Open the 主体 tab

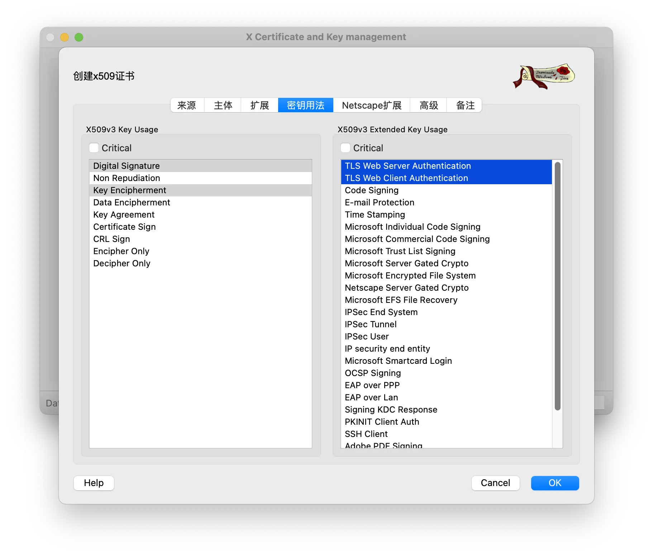223,105
